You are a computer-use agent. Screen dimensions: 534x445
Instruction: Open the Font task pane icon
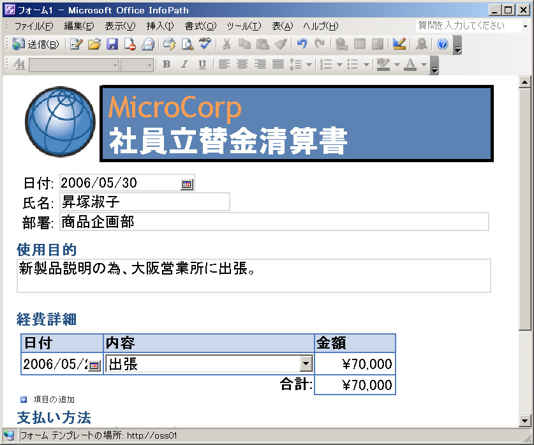pyautogui.click(x=19, y=64)
